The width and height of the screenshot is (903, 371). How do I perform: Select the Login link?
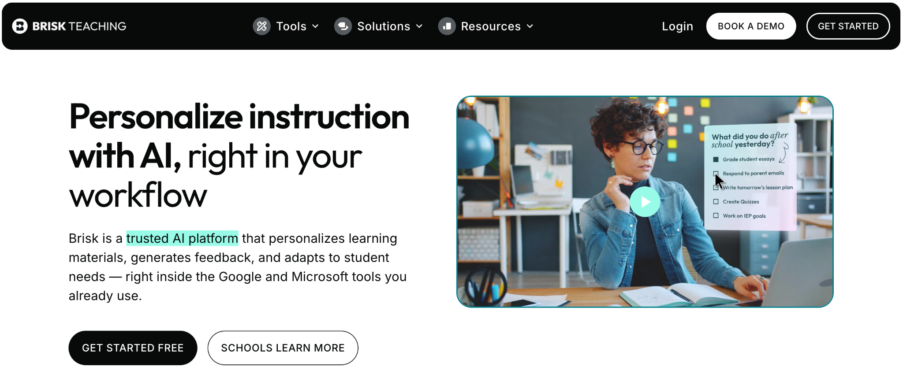tap(677, 26)
